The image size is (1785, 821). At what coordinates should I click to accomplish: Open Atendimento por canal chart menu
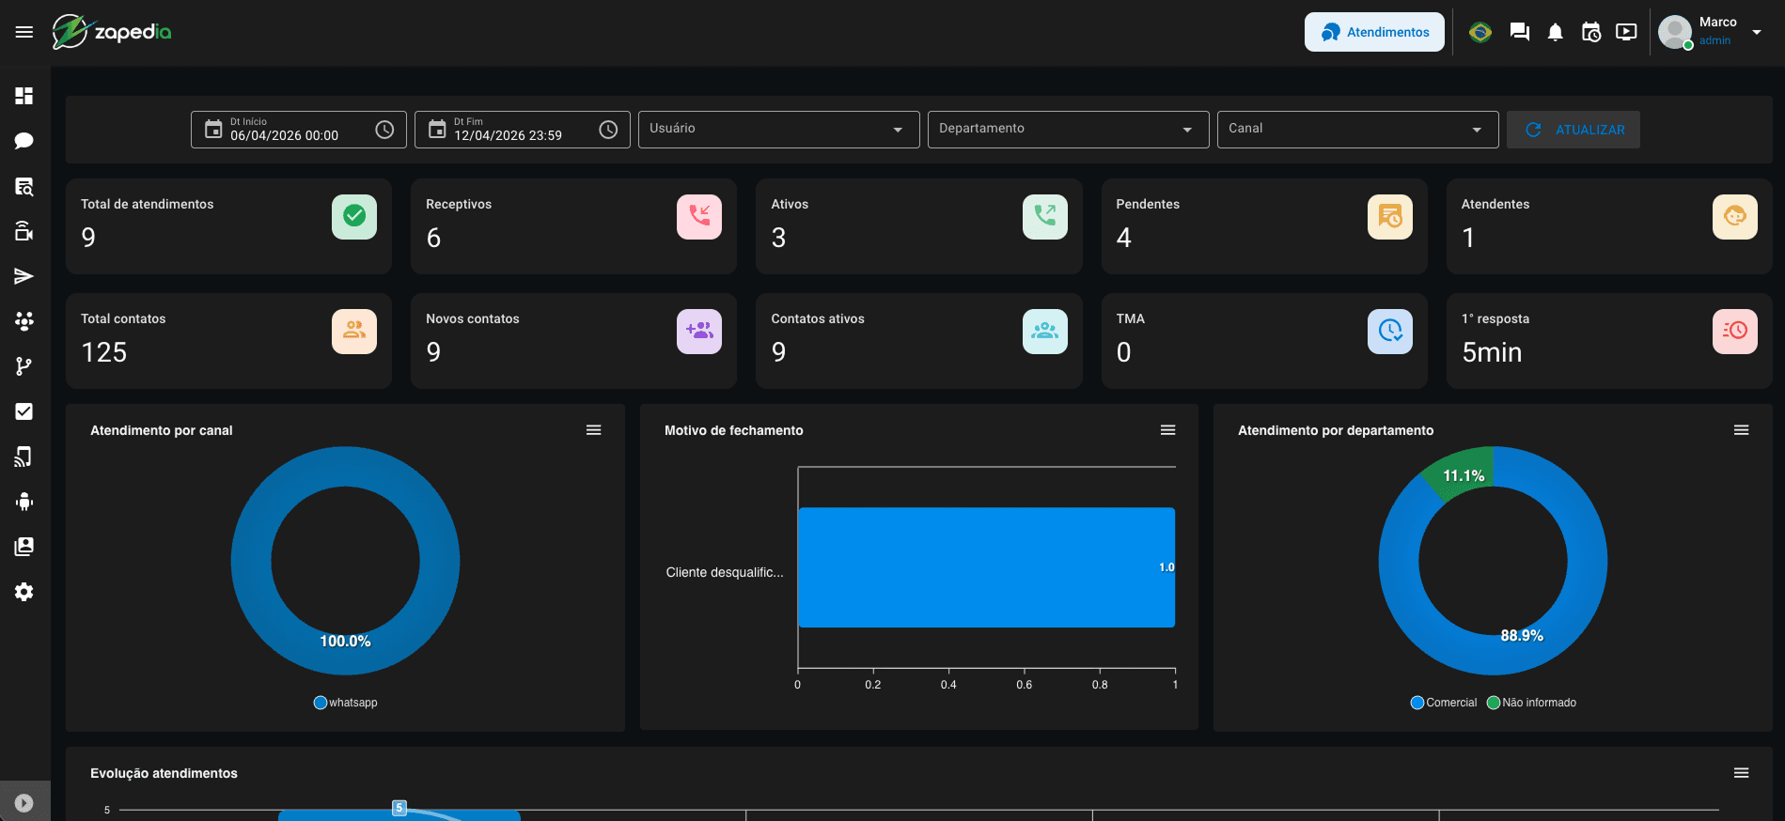tap(594, 430)
